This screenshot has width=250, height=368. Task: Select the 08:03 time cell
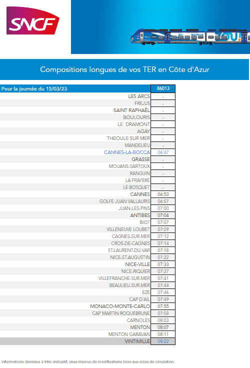(x=163, y=320)
